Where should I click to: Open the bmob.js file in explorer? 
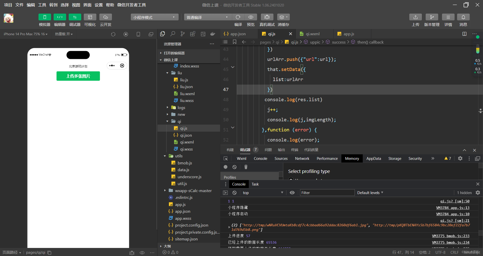coord(185,163)
